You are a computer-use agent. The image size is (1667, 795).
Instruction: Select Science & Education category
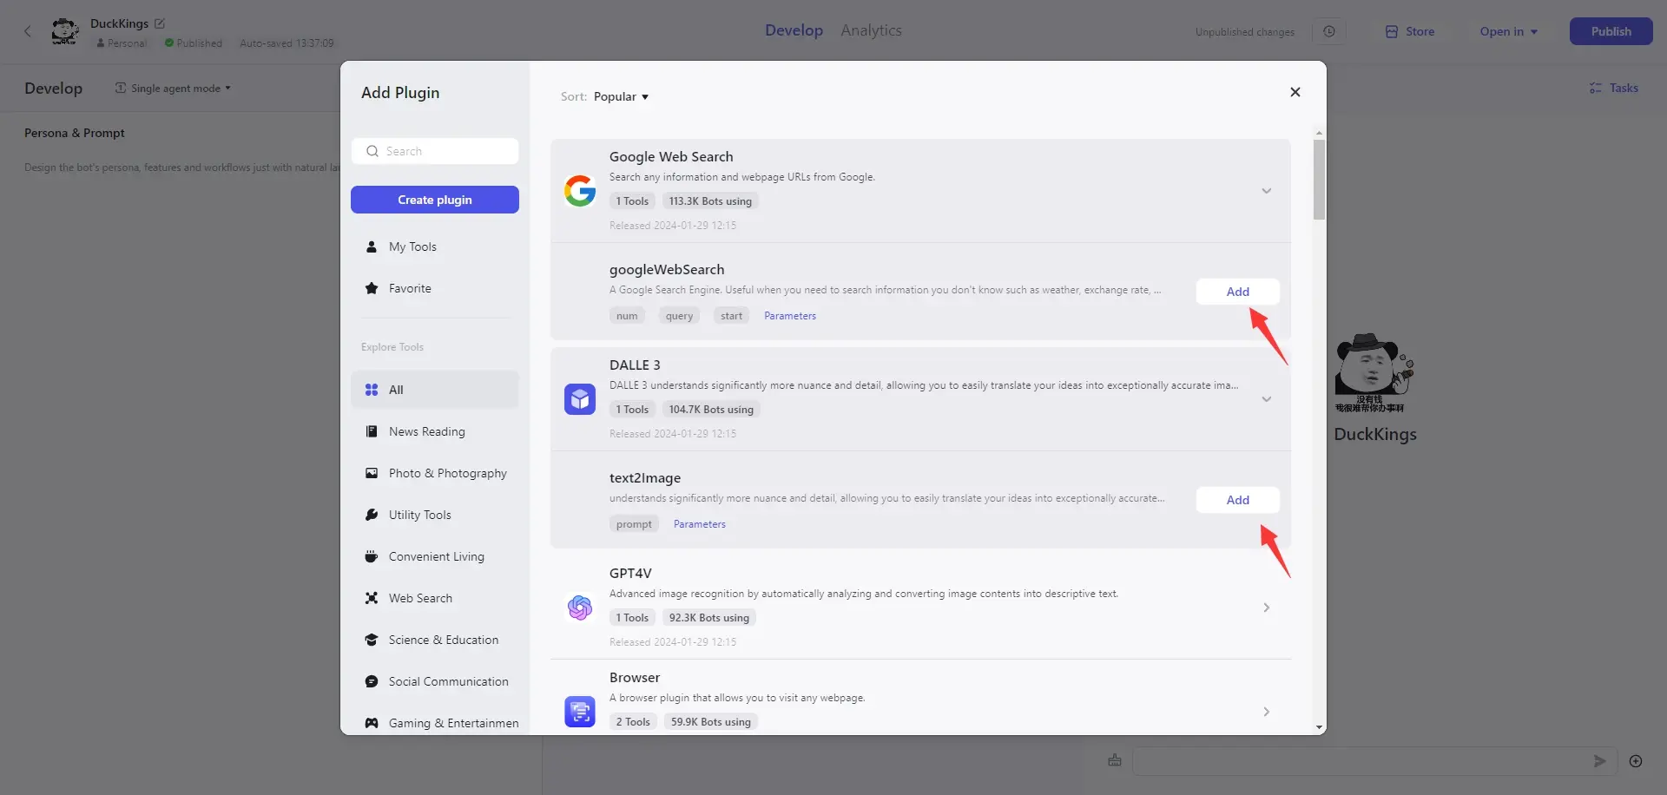(435, 640)
